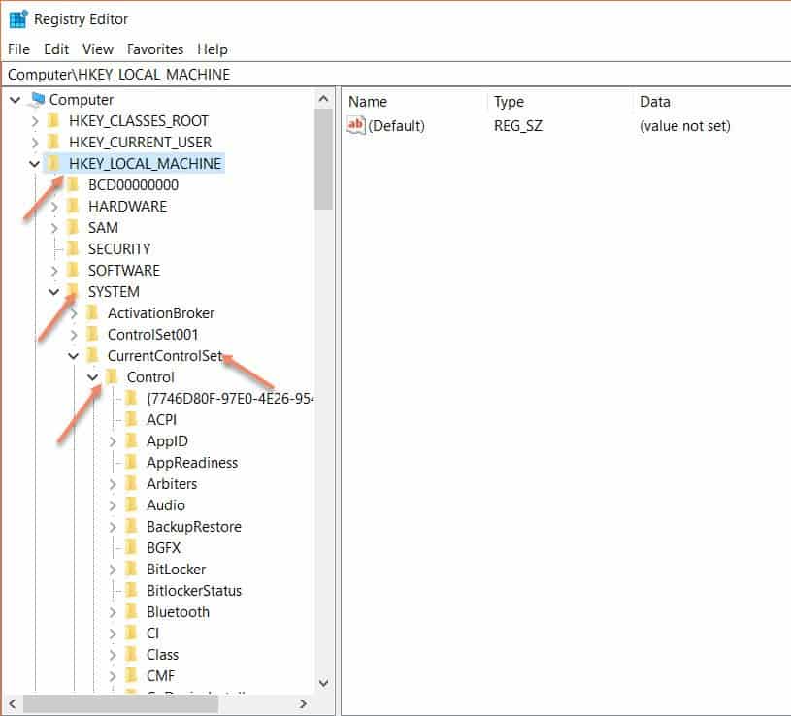Screen dimensions: 791x716
Task: Click the (Default) string value icon
Action: 356,126
